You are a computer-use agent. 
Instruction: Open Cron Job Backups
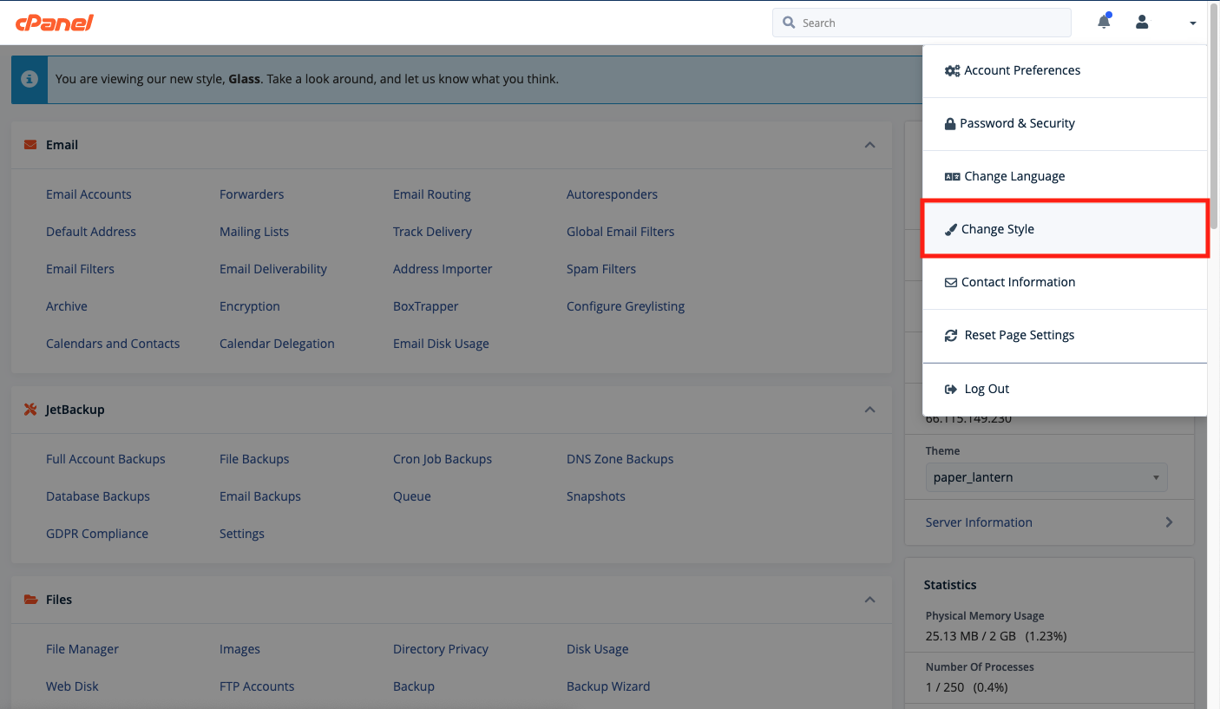click(x=443, y=459)
